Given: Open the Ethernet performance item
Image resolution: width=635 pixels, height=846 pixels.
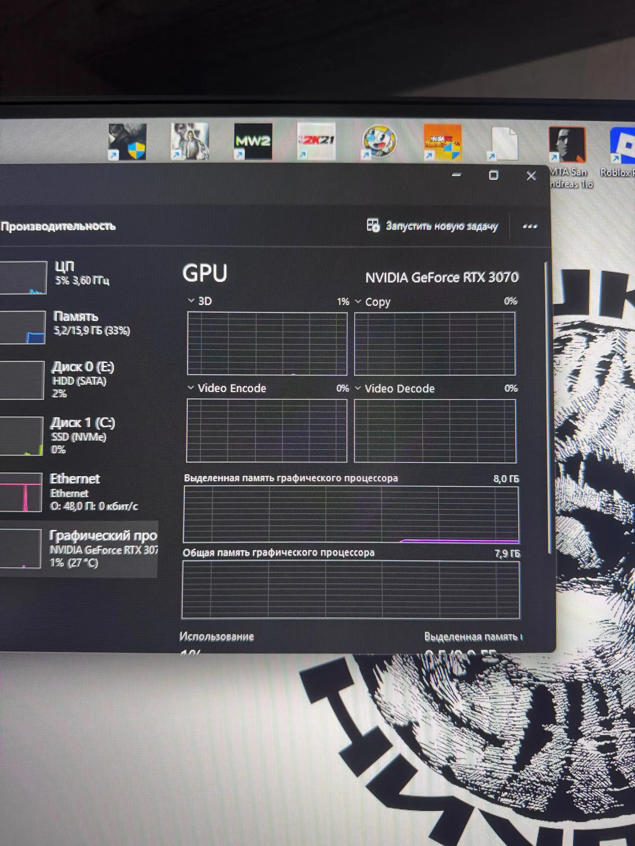Looking at the screenshot, I should tap(78, 492).
